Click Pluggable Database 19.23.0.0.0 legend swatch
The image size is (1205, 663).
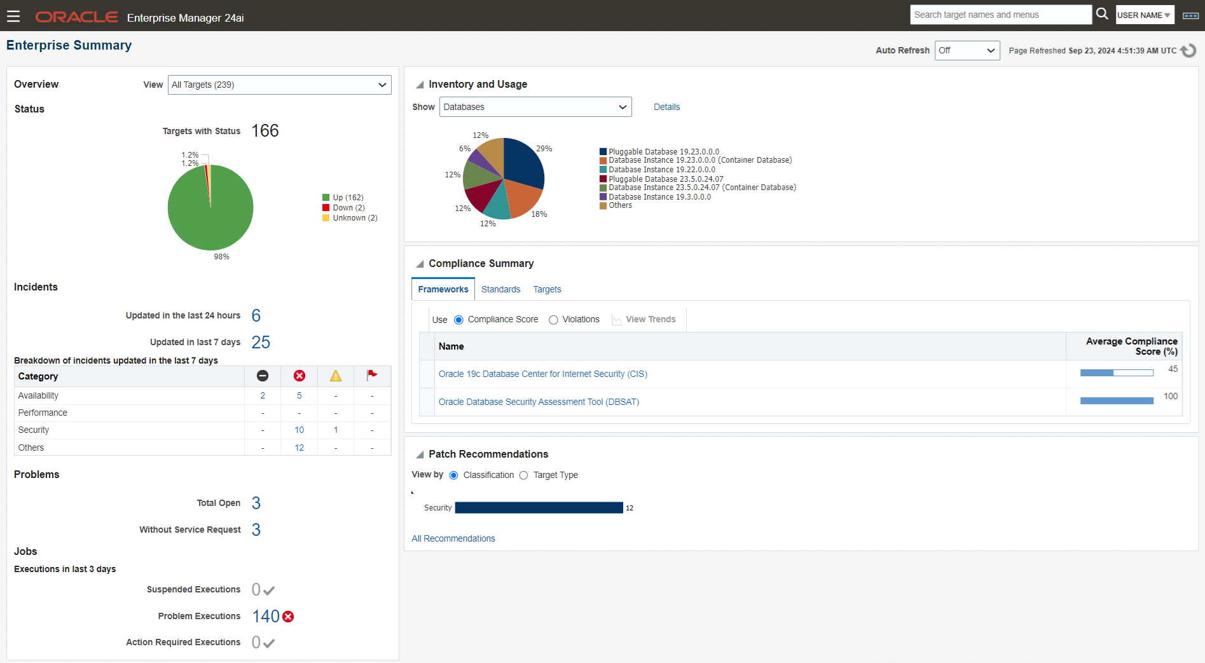[x=603, y=152]
